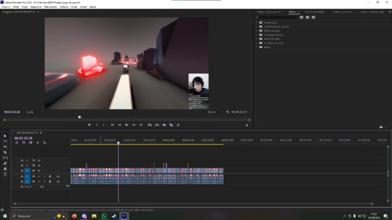Select the Razor tool in the toolbar
The image size is (392, 220).
coord(5,152)
